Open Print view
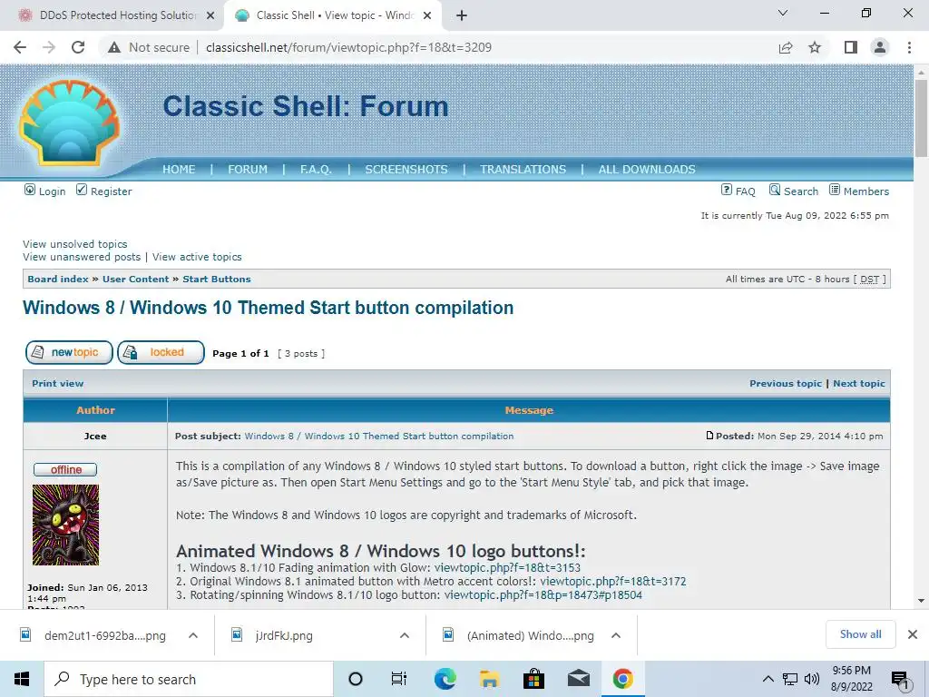 click(58, 384)
